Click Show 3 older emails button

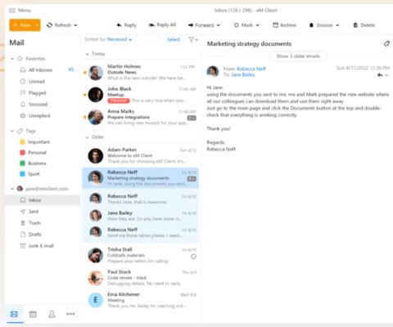click(x=298, y=56)
